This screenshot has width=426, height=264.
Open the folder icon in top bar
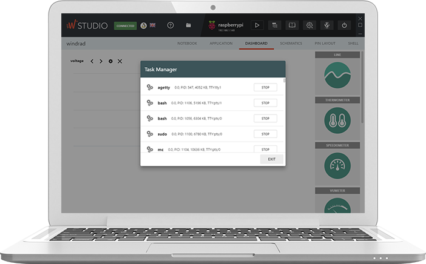coord(189,25)
